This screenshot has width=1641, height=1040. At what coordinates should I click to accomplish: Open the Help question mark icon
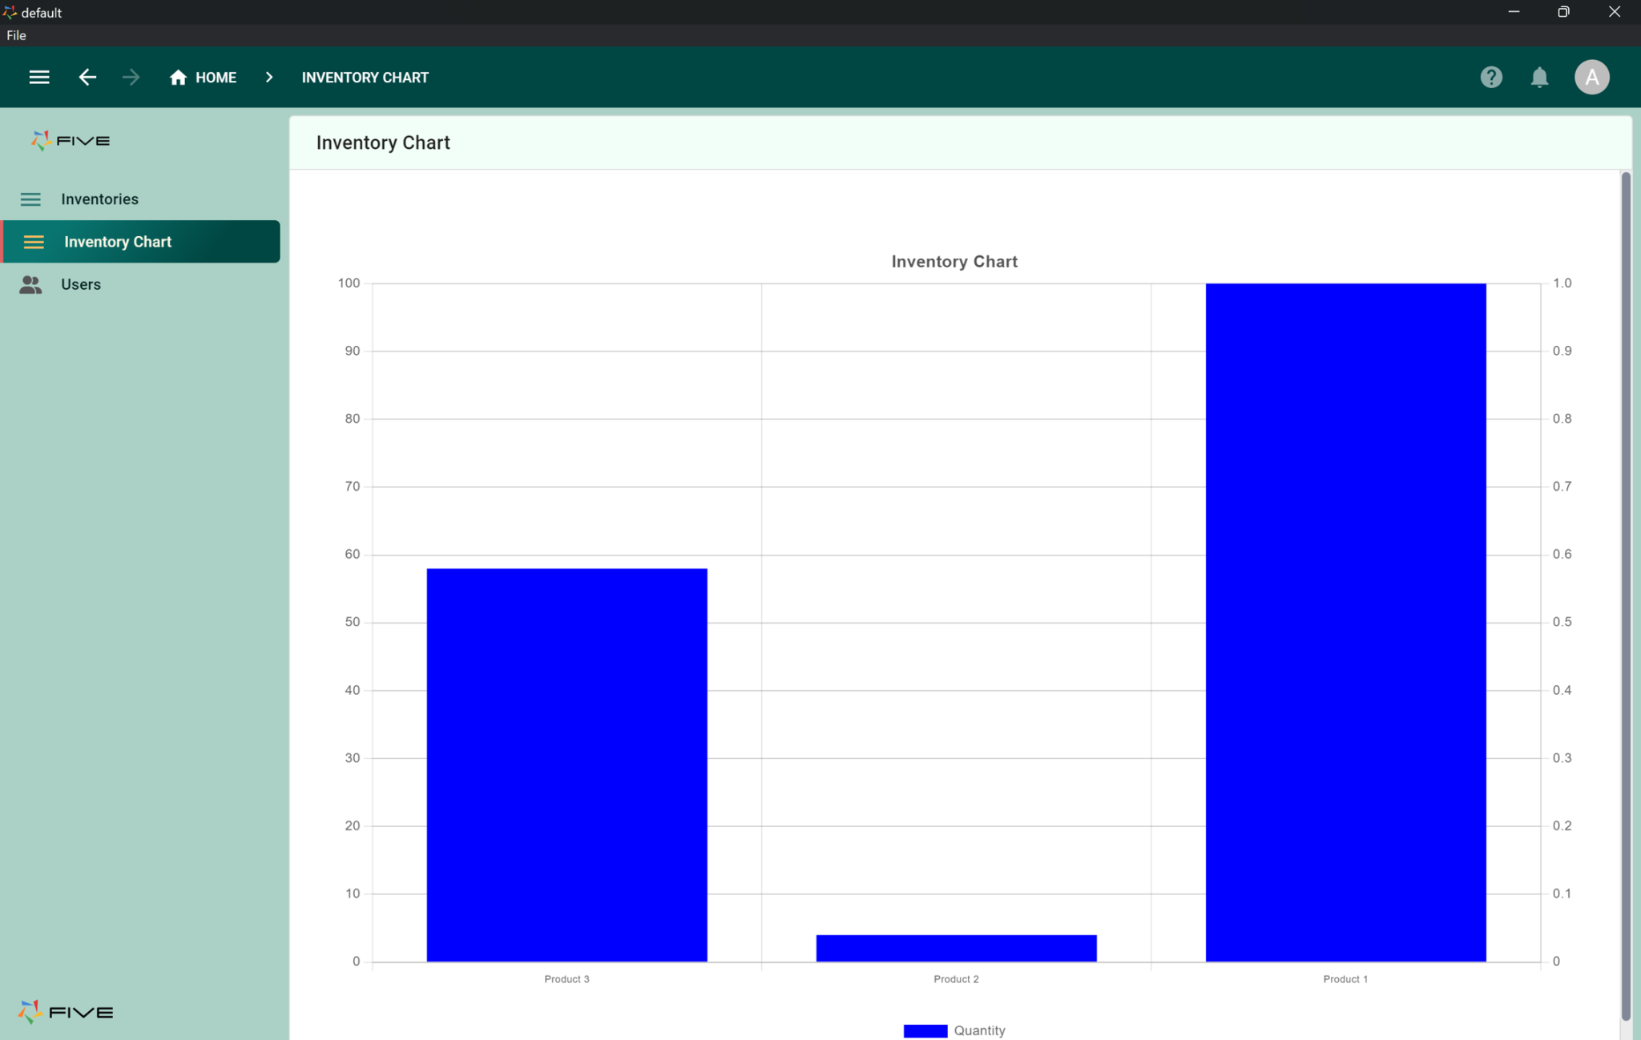pyautogui.click(x=1491, y=77)
